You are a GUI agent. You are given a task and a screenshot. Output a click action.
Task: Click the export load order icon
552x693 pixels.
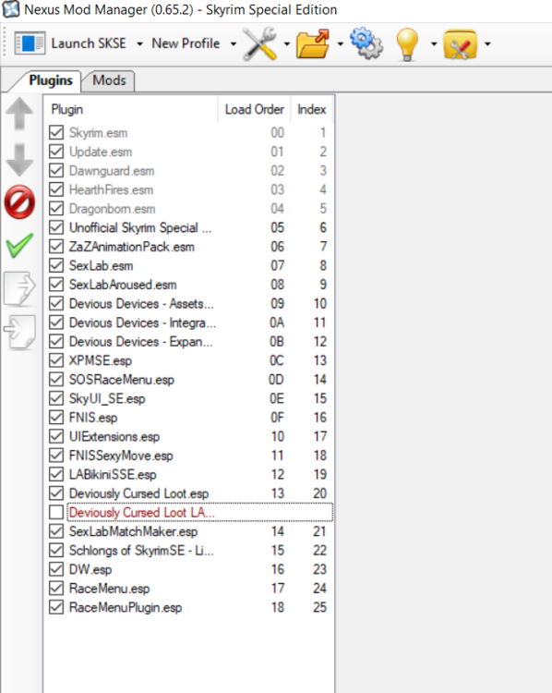19,288
